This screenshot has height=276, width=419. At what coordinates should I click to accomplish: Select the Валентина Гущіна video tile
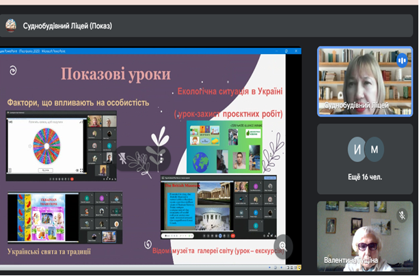pyautogui.click(x=365, y=236)
